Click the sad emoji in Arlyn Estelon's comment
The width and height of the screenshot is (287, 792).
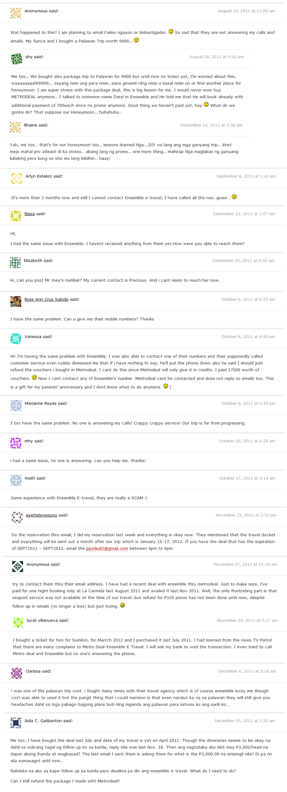234,197
